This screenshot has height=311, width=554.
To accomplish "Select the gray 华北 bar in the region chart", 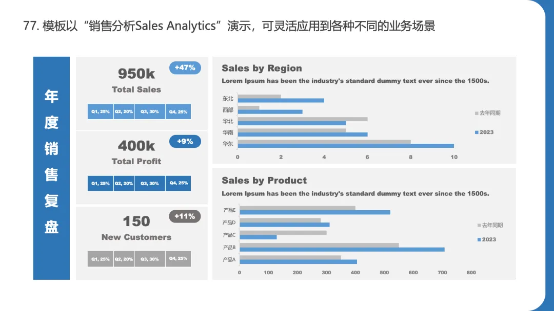I will (x=303, y=119).
